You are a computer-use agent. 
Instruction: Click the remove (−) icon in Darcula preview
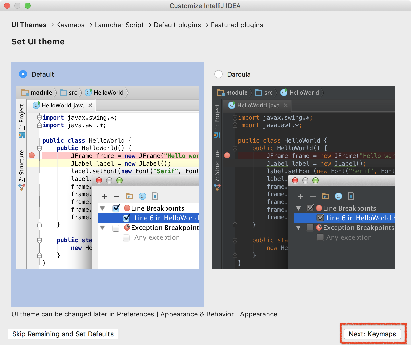point(313,196)
